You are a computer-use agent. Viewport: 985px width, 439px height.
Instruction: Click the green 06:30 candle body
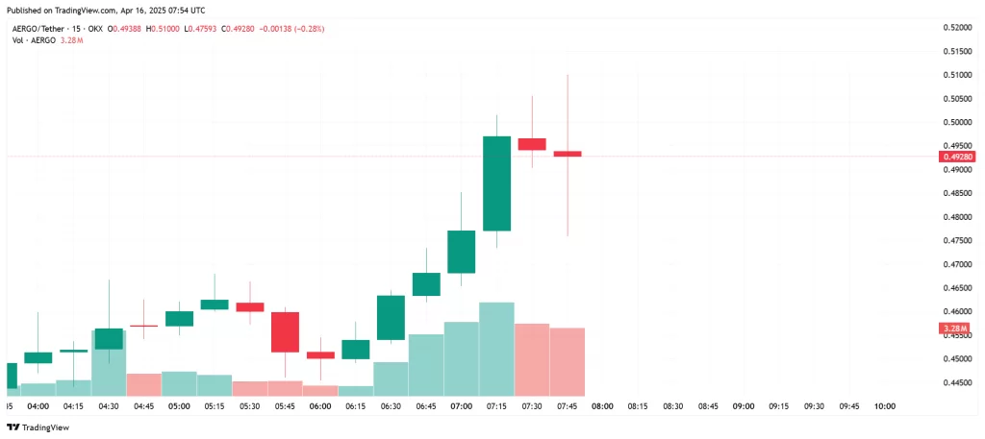[391, 317]
